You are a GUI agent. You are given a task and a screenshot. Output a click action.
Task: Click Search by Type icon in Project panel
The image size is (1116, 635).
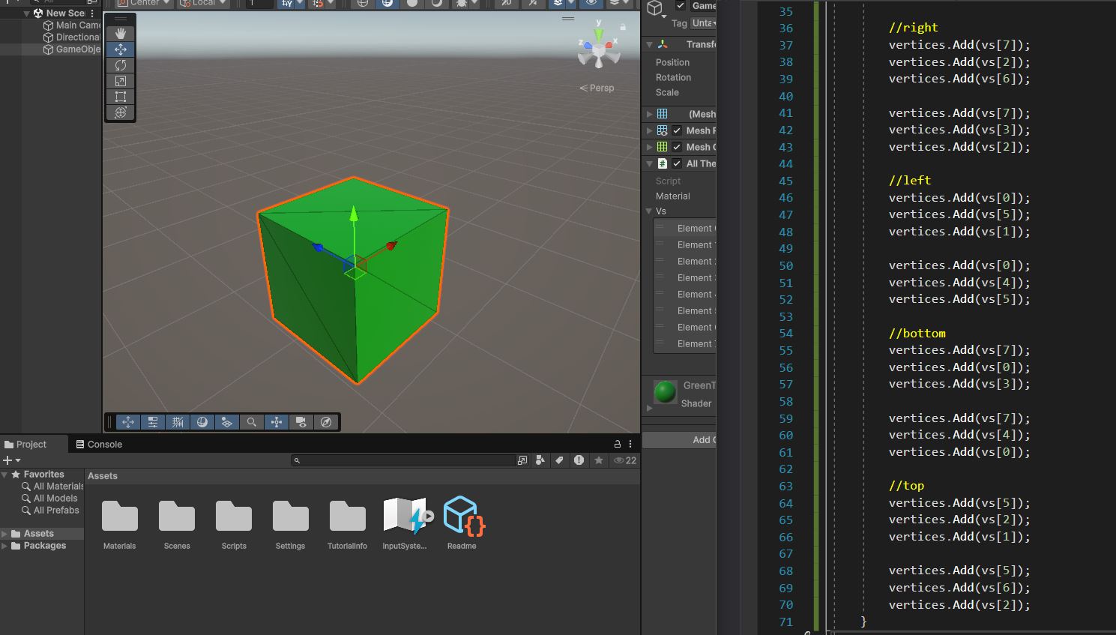(x=540, y=460)
